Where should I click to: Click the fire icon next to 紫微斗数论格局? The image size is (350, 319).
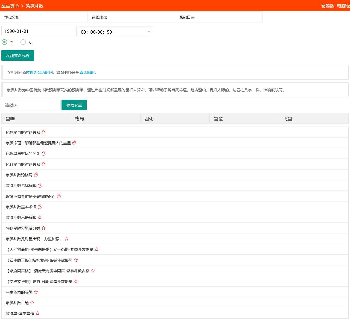(x=36, y=174)
